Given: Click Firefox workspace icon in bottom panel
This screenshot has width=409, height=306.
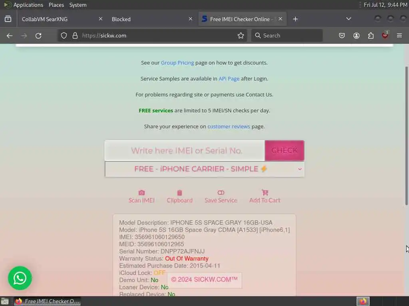Looking at the screenshot, I should (x=363, y=301).
